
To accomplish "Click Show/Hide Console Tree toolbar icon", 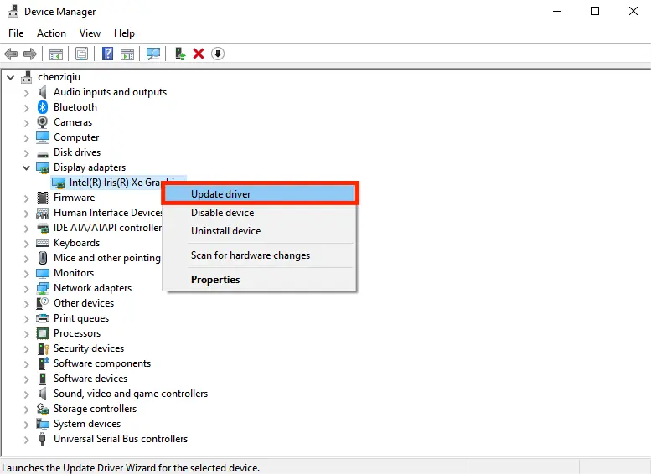I will (55, 54).
